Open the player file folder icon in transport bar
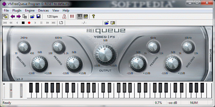The width and height of the screenshot is (215, 107). coord(106,23)
